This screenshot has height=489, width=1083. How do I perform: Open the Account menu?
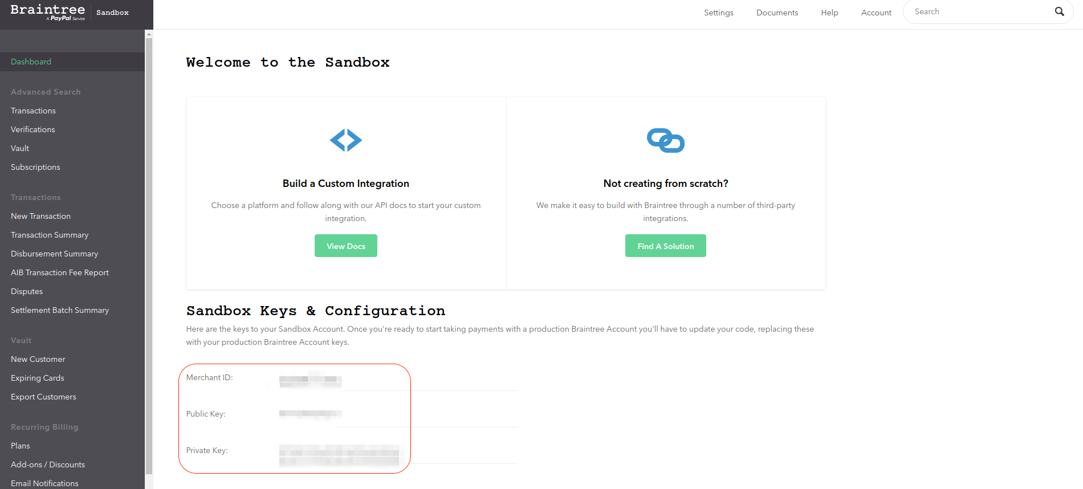pos(876,13)
